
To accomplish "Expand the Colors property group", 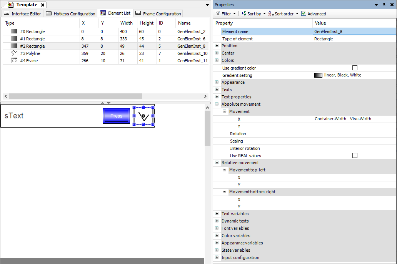I will 217,60.
